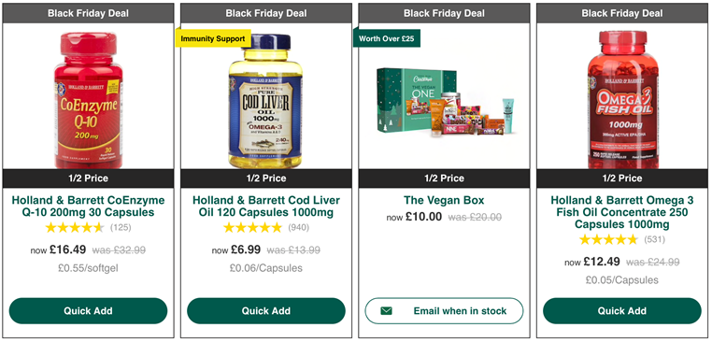Click the CoEnzyme Q-10 star rating

pos(75,227)
